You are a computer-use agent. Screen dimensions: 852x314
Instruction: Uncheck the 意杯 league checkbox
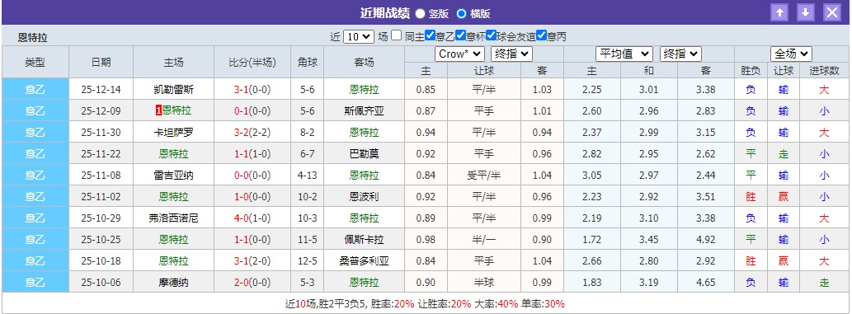[461, 36]
